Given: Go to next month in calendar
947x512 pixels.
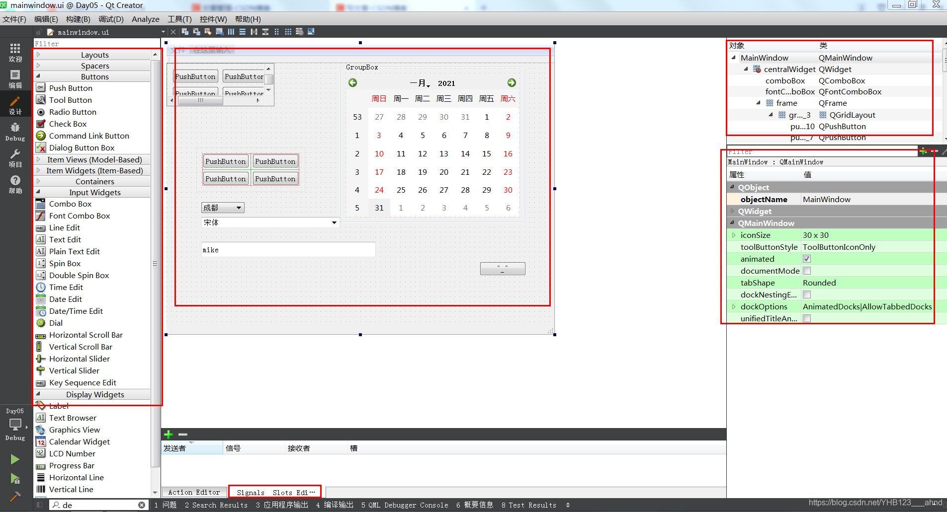Looking at the screenshot, I should [512, 83].
